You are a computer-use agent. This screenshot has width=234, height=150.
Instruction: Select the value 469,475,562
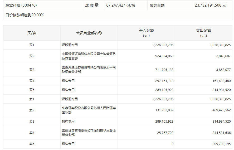pos(222,110)
